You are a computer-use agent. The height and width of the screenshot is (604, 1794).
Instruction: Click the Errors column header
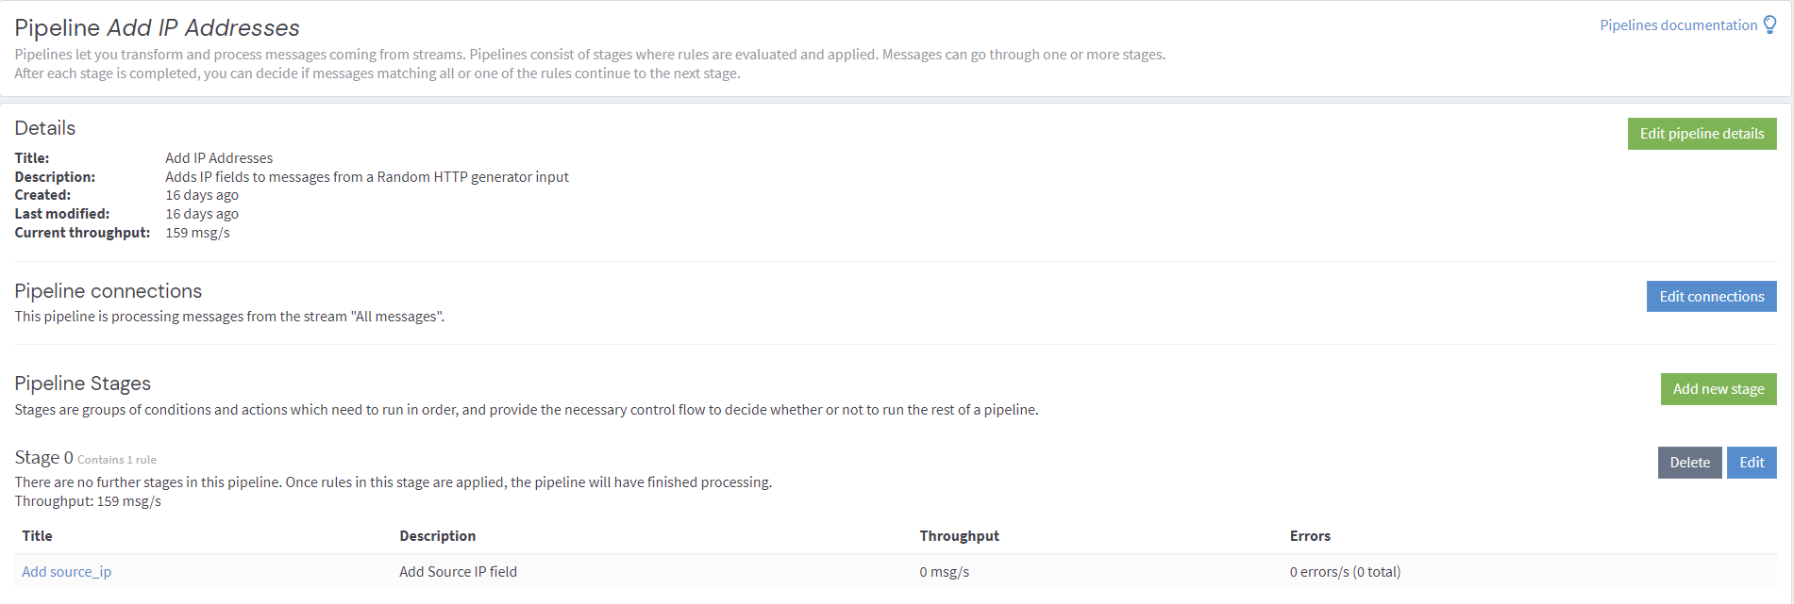1310,536
